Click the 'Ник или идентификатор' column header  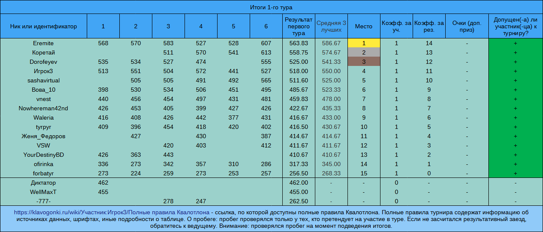tap(44, 26)
